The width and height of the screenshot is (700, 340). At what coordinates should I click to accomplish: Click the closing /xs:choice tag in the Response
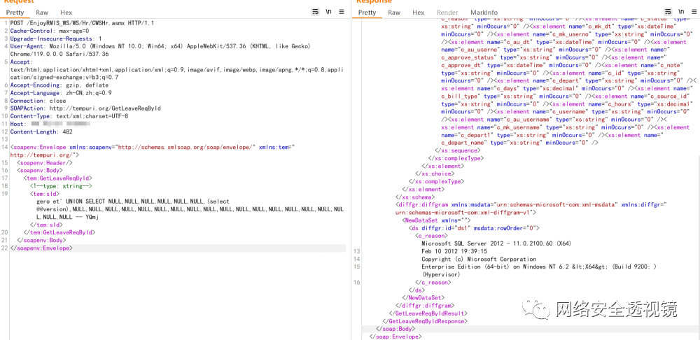click(x=435, y=173)
